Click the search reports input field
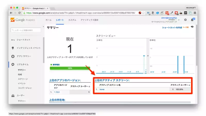Image resolution: width=206 pixels, height=116 pixels. point(26,30)
